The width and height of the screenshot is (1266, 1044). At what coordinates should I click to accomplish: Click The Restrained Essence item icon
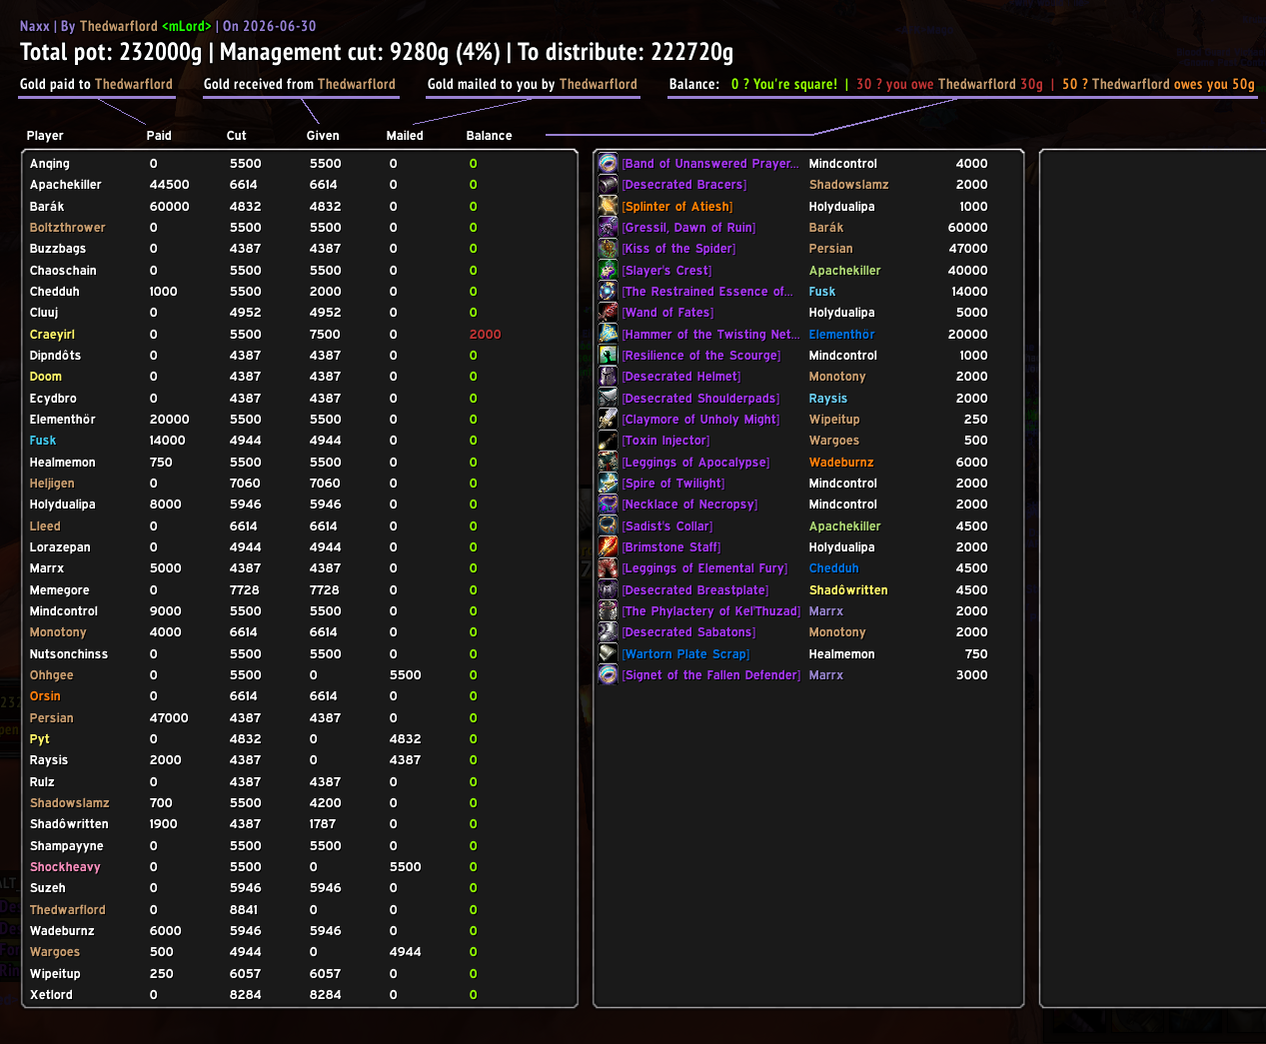click(x=608, y=291)
